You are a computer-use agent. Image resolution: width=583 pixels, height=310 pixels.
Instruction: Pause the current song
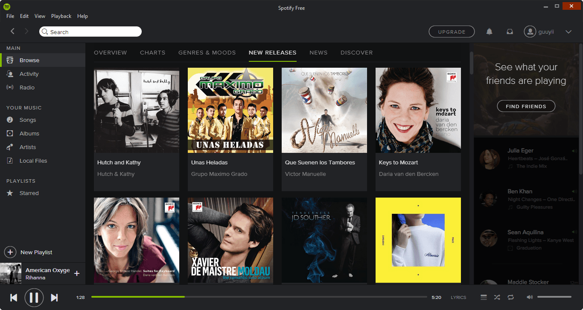(x=34, y=297)
